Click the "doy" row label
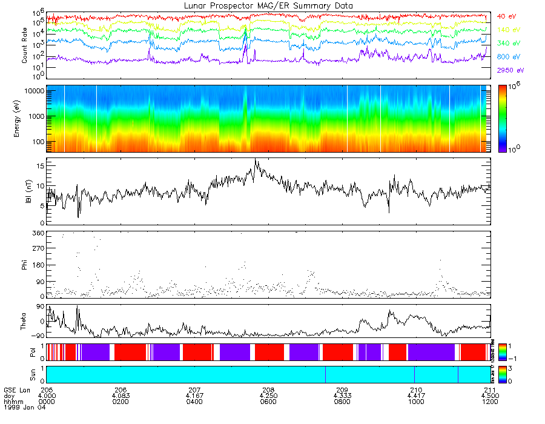This screenshot has width=545, height=424. point(9,396)
